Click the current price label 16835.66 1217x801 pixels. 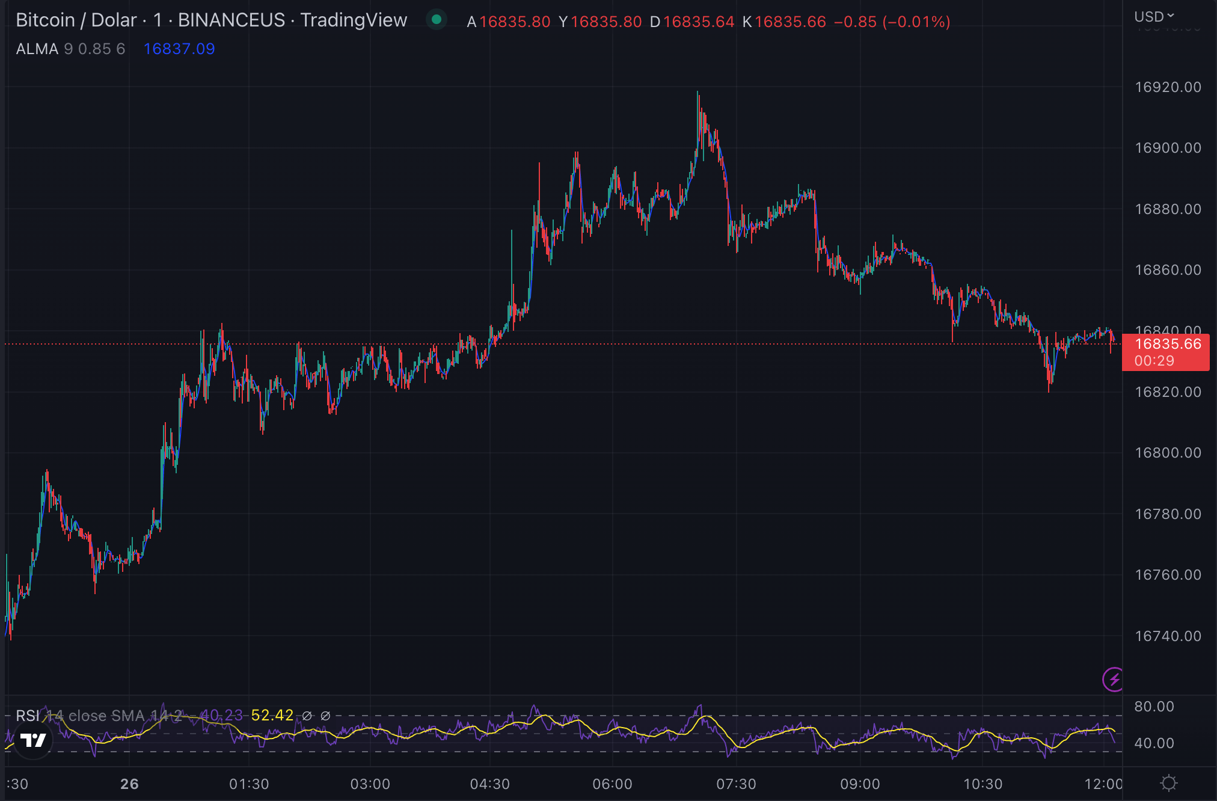coord(1168,344)
